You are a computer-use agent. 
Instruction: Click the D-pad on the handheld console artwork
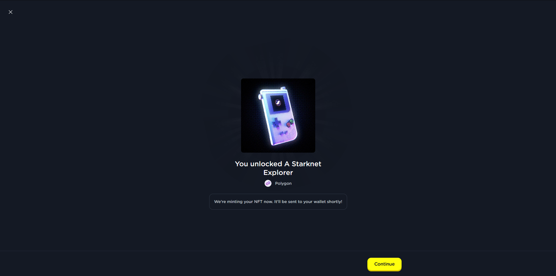tap(276, 123)
